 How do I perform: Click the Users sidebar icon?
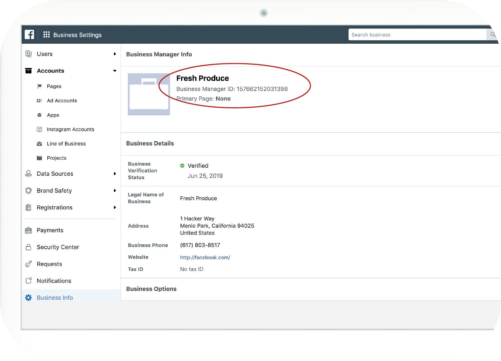pos(29,54)
